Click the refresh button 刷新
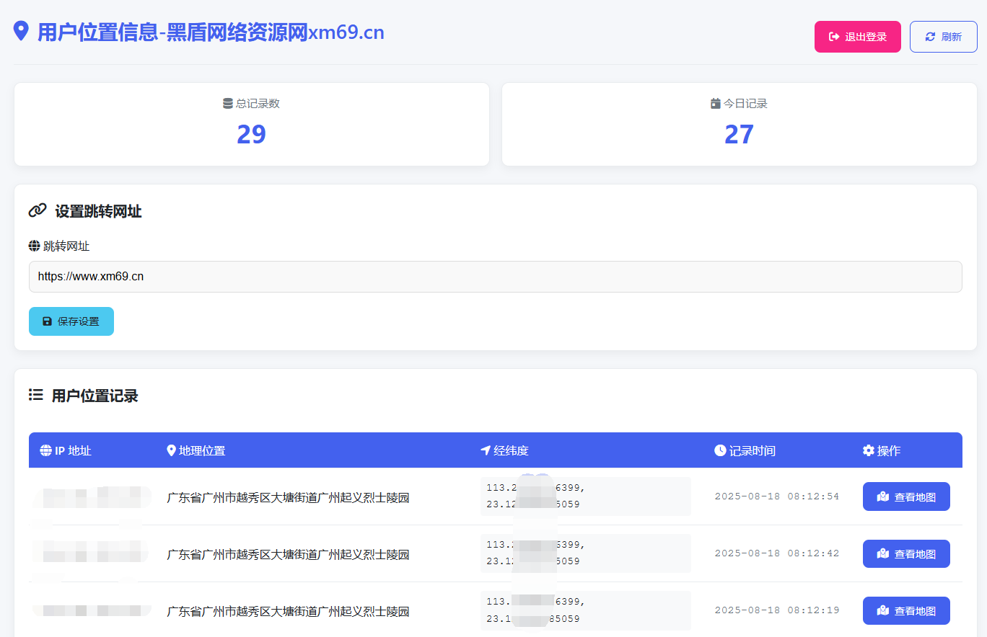987x637 pixels. coord(944,37)
